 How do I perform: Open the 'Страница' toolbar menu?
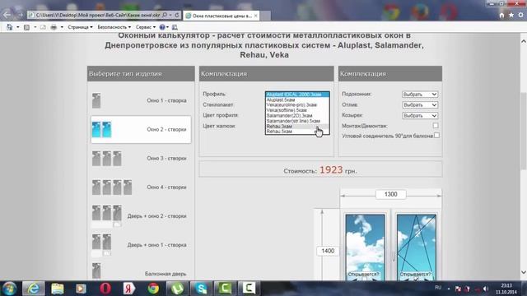click(x=80, y=27)
